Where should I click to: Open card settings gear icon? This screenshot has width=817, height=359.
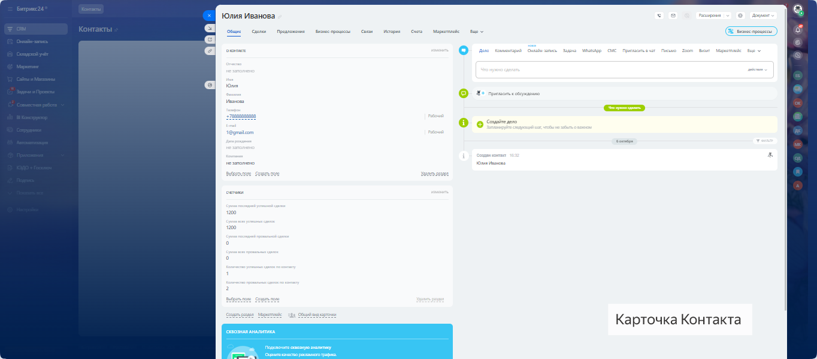(x=740, y=16)
